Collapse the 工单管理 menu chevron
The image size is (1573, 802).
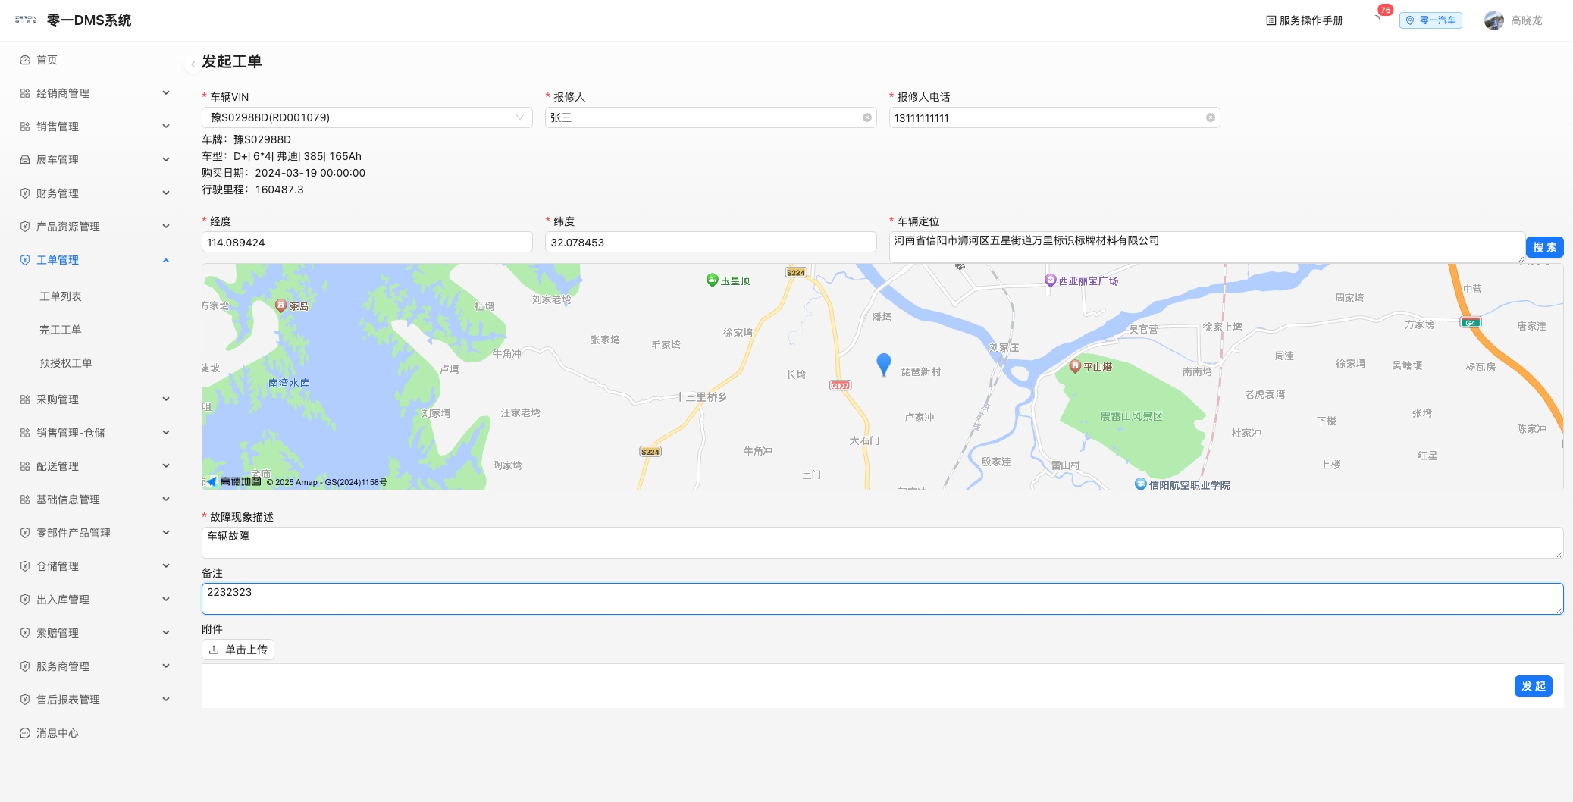click(x=166, y=260)
